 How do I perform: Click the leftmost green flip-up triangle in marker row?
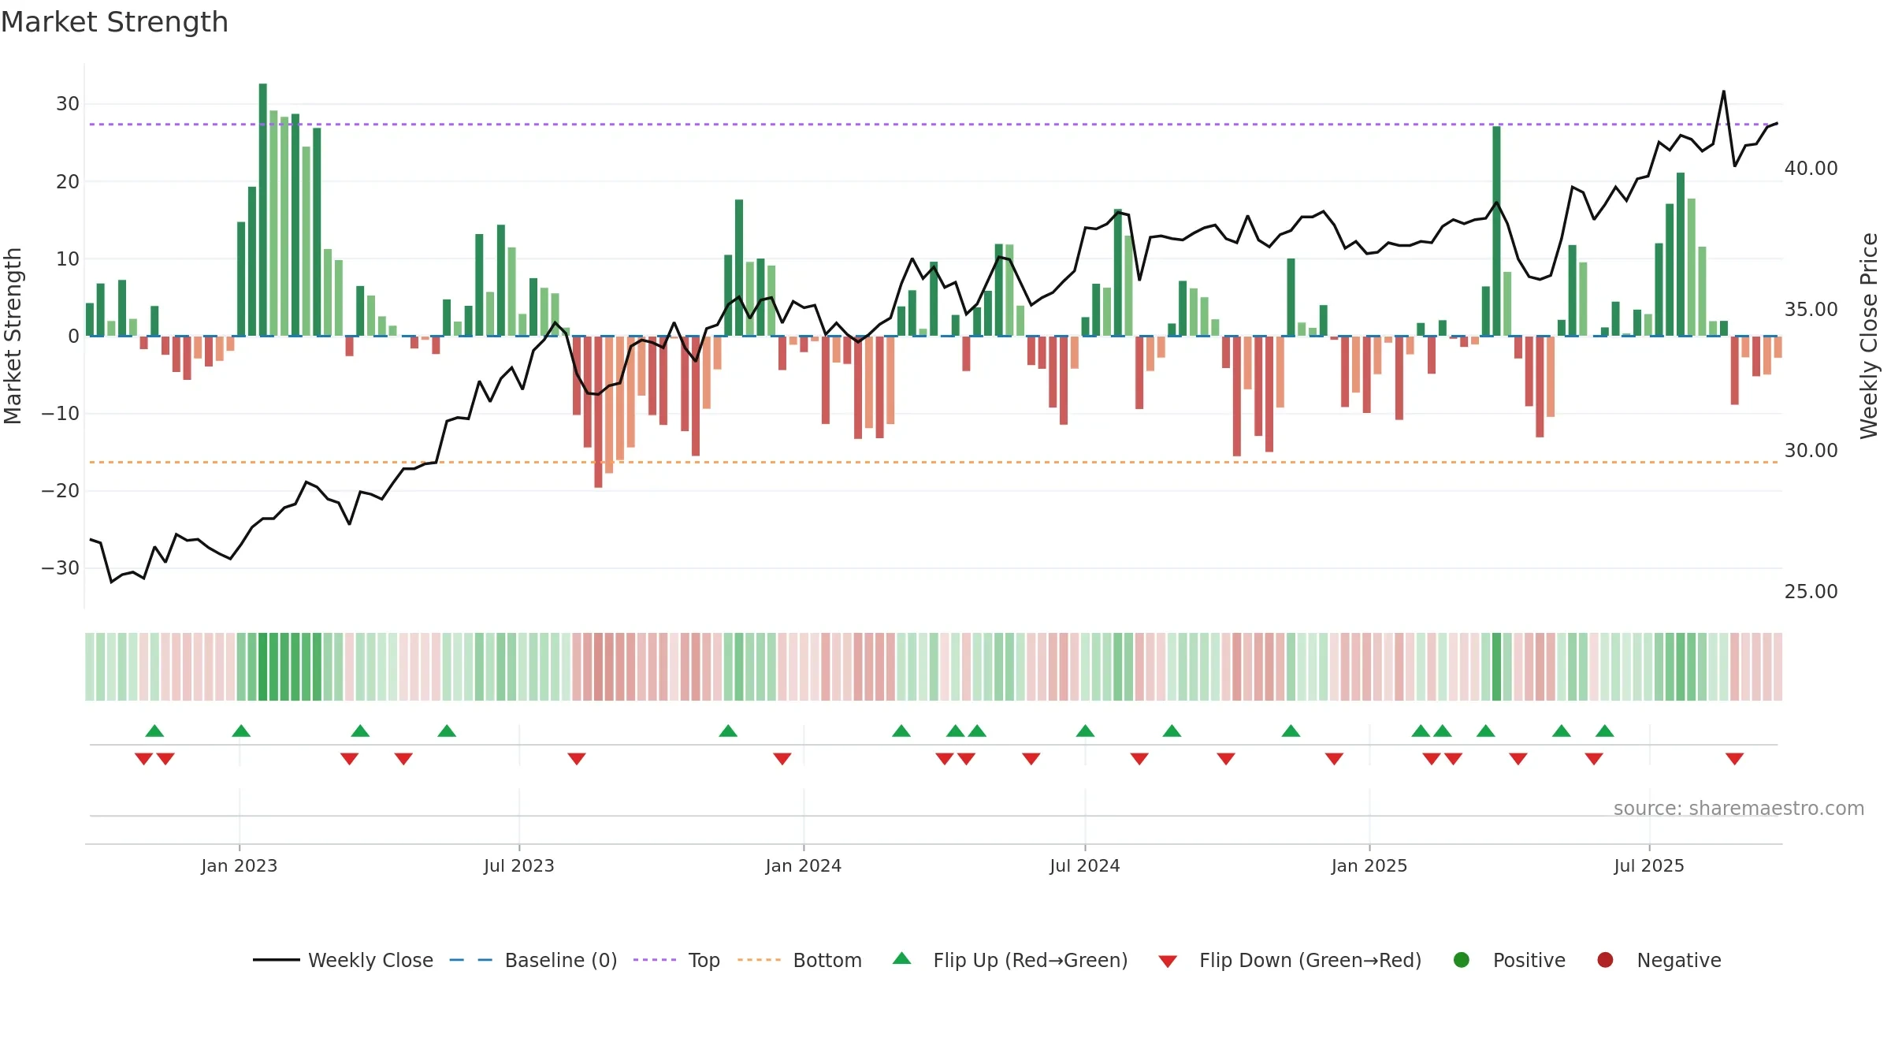pos(154,731)
